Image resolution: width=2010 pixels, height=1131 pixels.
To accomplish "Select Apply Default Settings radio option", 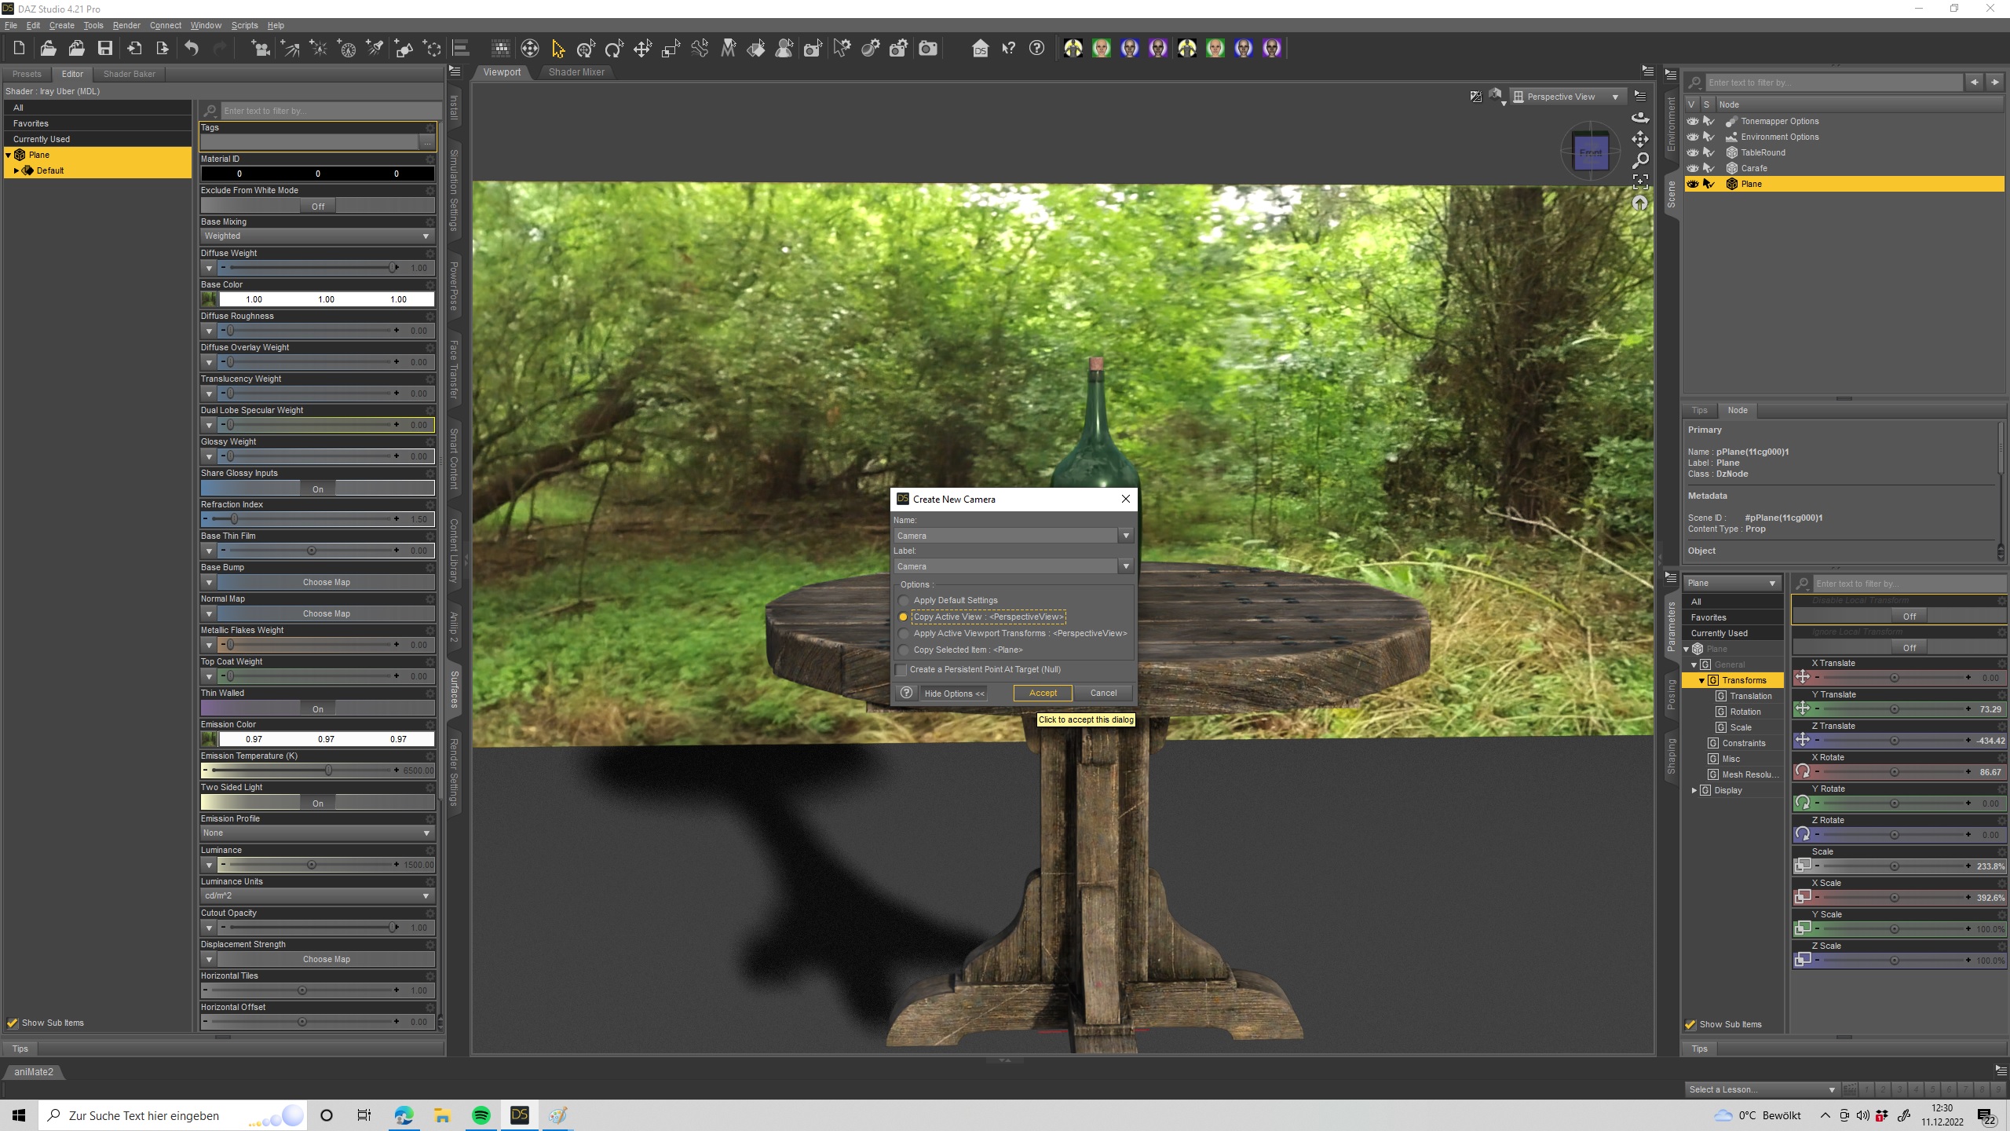I will [904, 601].
